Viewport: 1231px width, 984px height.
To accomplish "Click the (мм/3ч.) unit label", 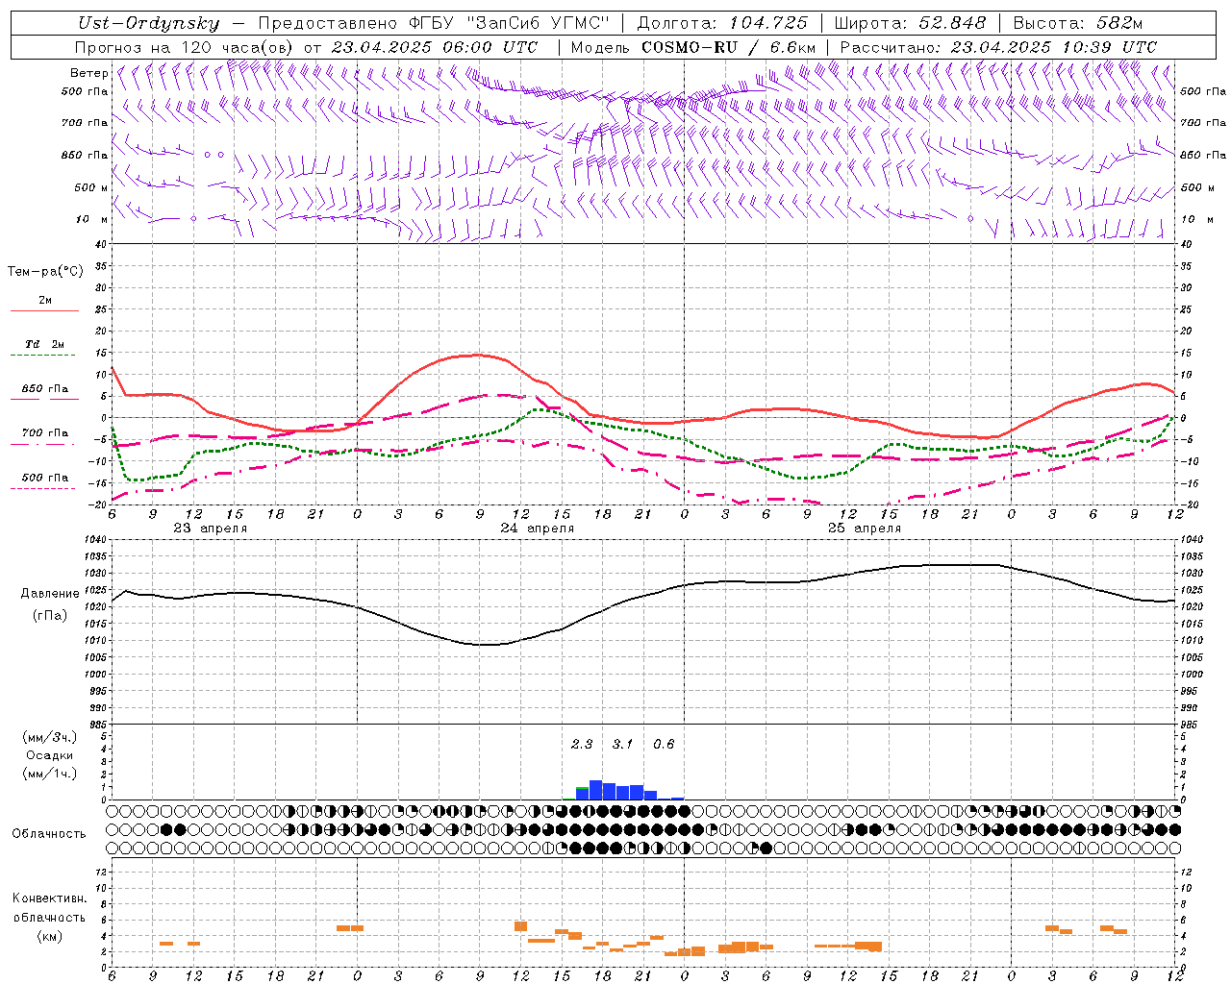I will pyautogui.click(x=50, y=737).
